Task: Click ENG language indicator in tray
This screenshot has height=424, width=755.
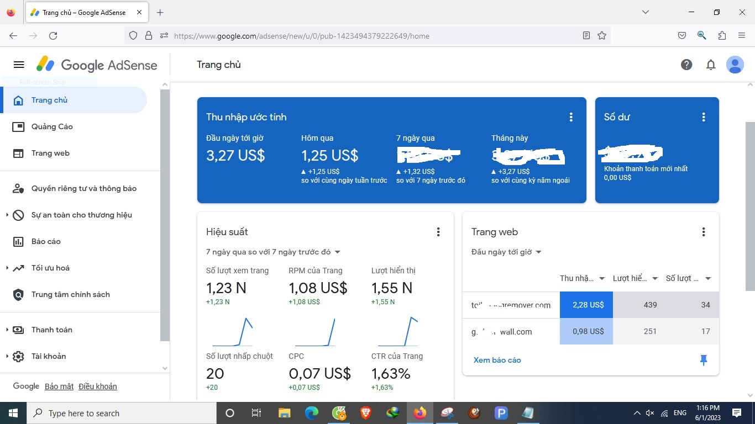Action: [680, 413]
